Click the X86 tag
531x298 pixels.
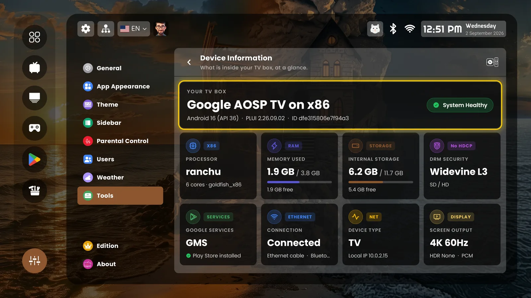[211, 146]
